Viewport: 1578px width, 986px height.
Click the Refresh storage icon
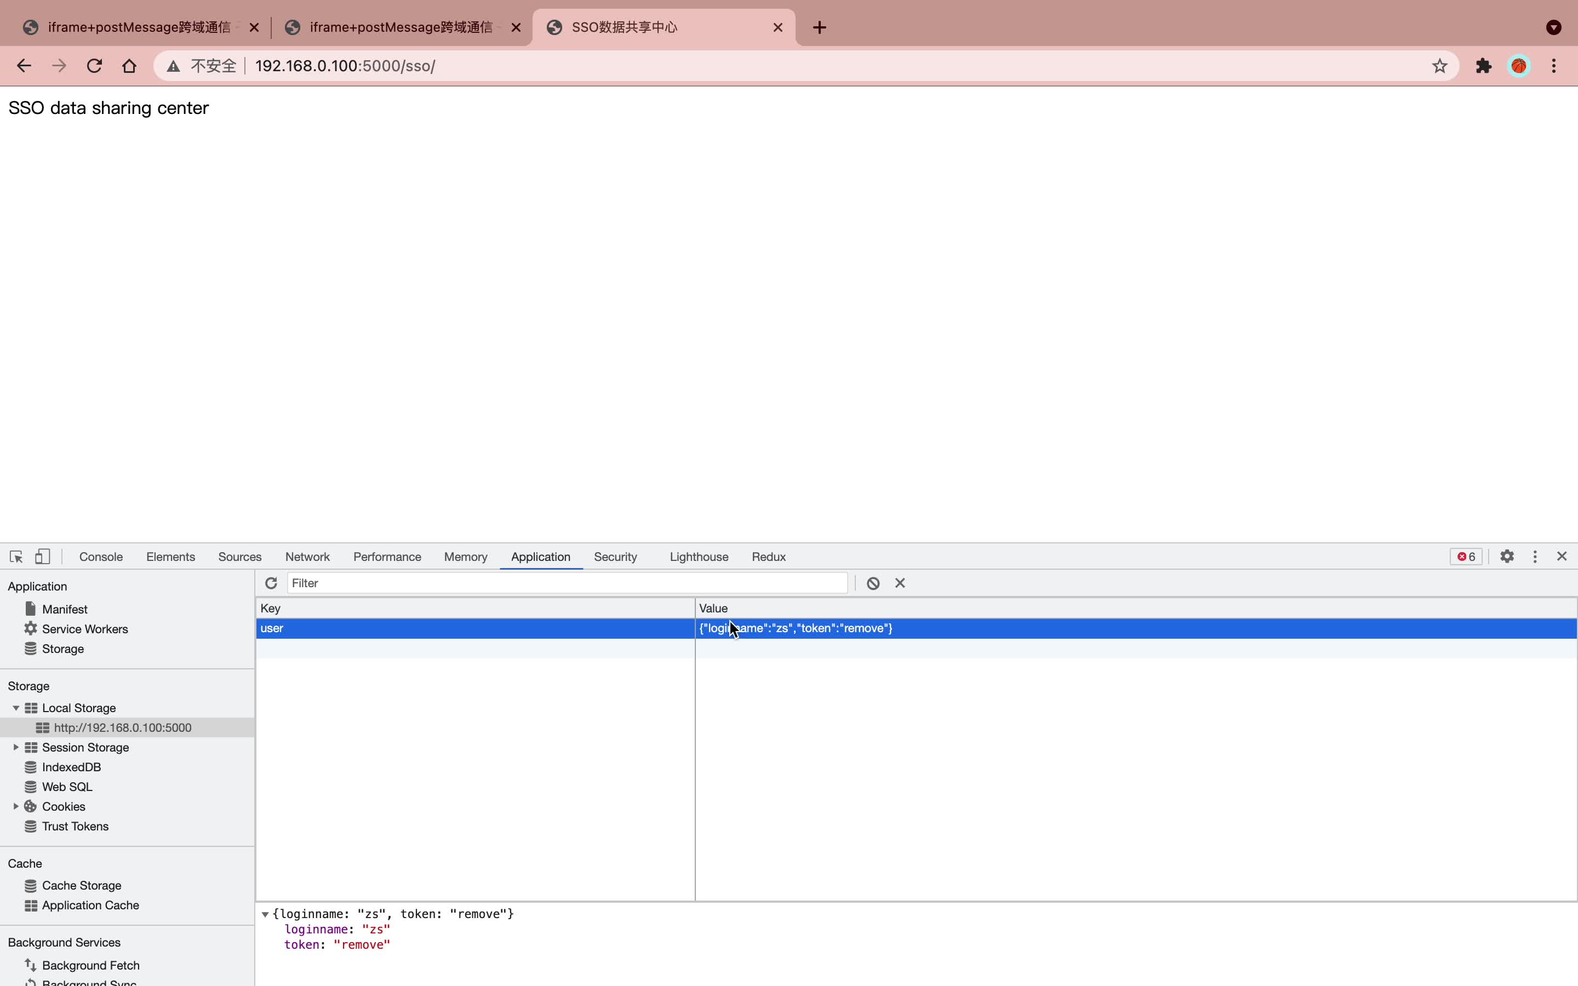click(x=270, y=583)
